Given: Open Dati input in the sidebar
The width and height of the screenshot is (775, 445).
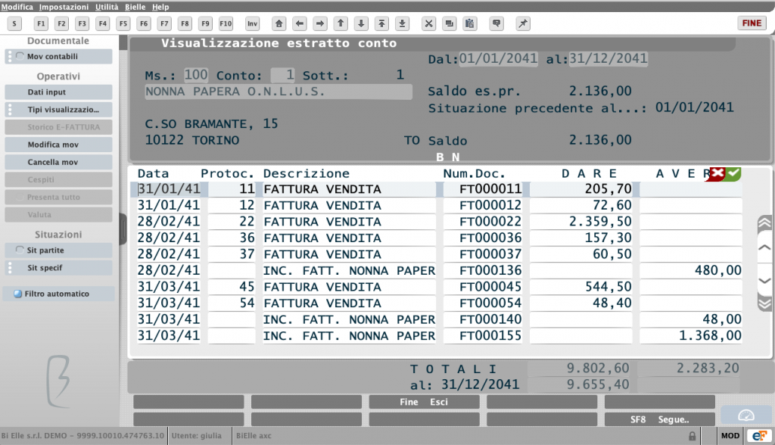Looking at the screenshot, I should [x=58, y=92].
